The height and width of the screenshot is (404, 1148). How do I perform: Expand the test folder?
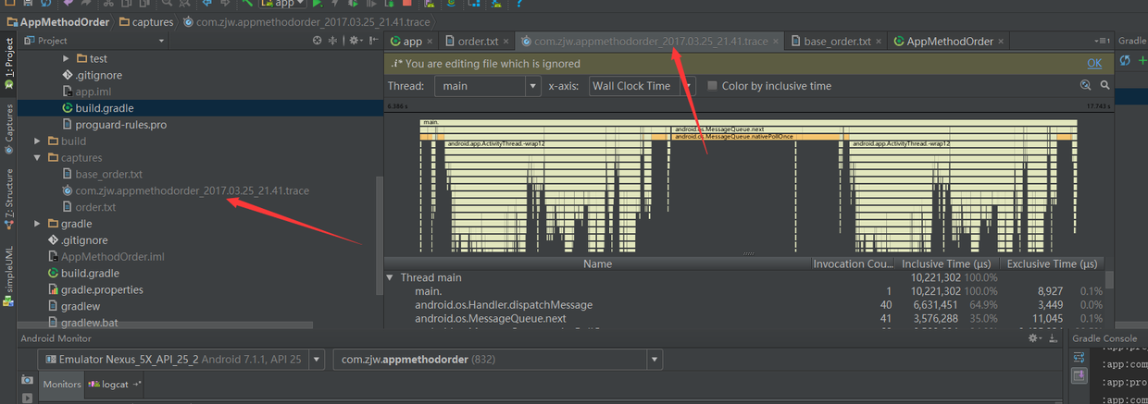click(67, 58)
